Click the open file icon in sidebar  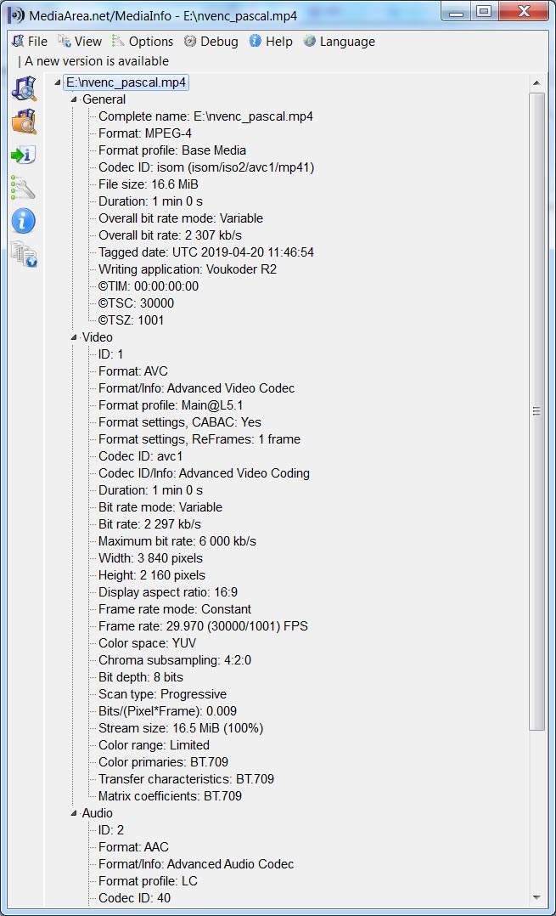click(24, 88)
